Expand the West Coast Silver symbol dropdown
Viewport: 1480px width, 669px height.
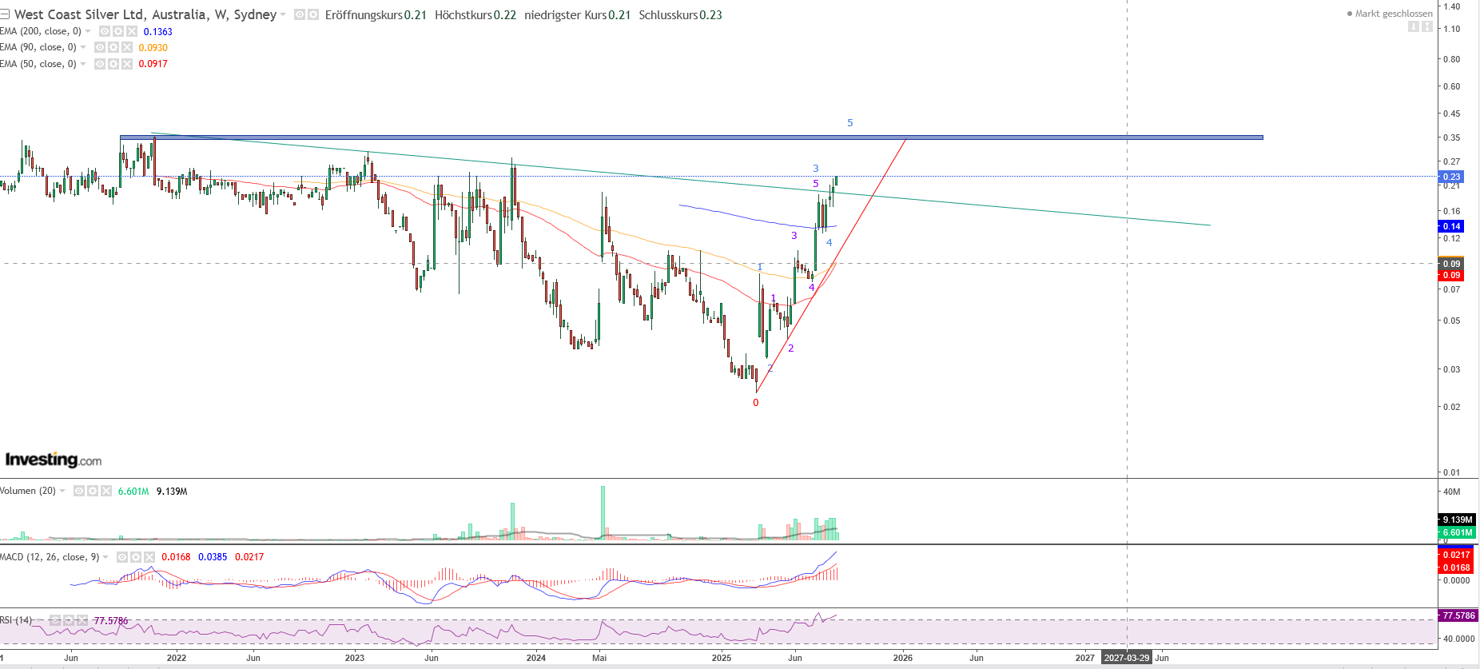[x=283, y=14]
